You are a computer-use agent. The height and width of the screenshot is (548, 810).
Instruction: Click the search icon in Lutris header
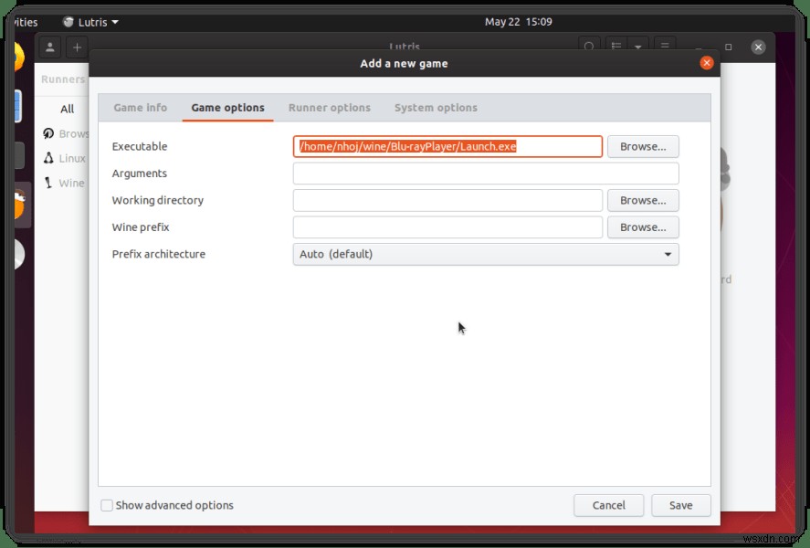pyautogui.click(x=588, y=46)
